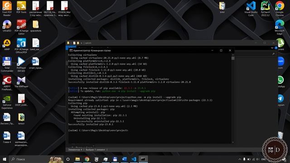Open Command Prompt title bar system icon
This screenshot has height=163, width=290.
tap(71, 50)
